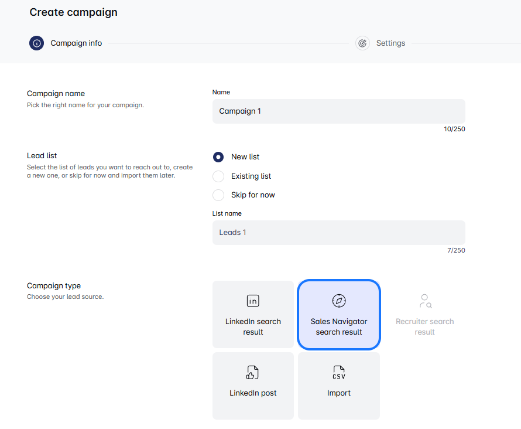The image size is (521, 429).
Task: Click the 'Recruiter search result' label
Action: pyautogui.click(x=425, y=326)
